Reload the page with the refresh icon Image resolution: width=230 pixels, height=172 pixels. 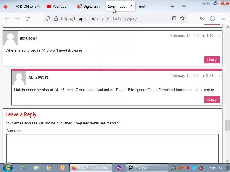[x=28, y=19]
